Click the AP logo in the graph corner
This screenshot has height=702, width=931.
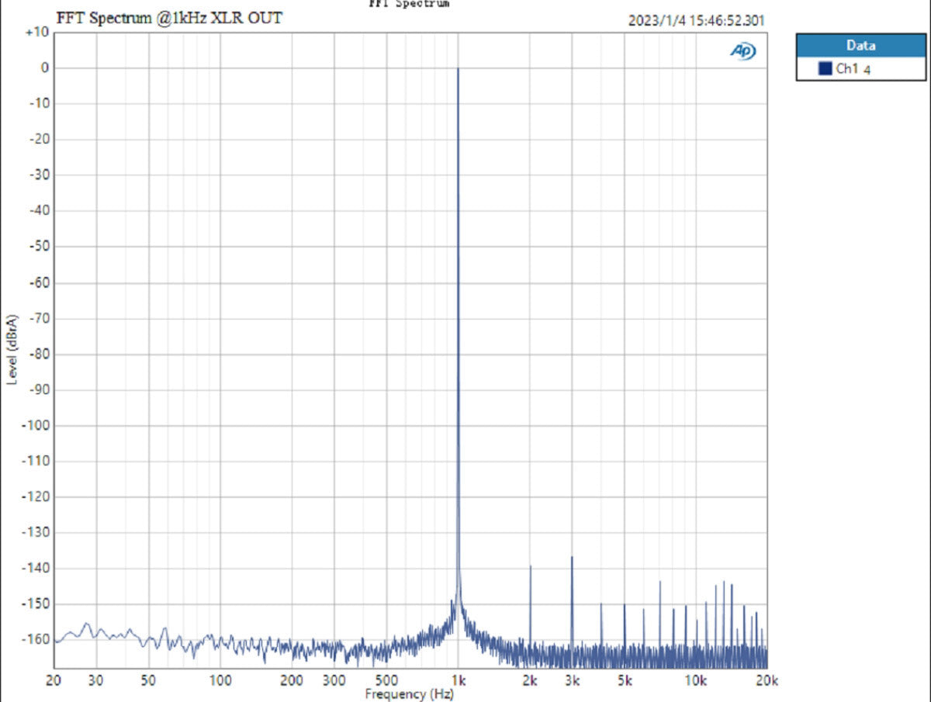point(742,51)
